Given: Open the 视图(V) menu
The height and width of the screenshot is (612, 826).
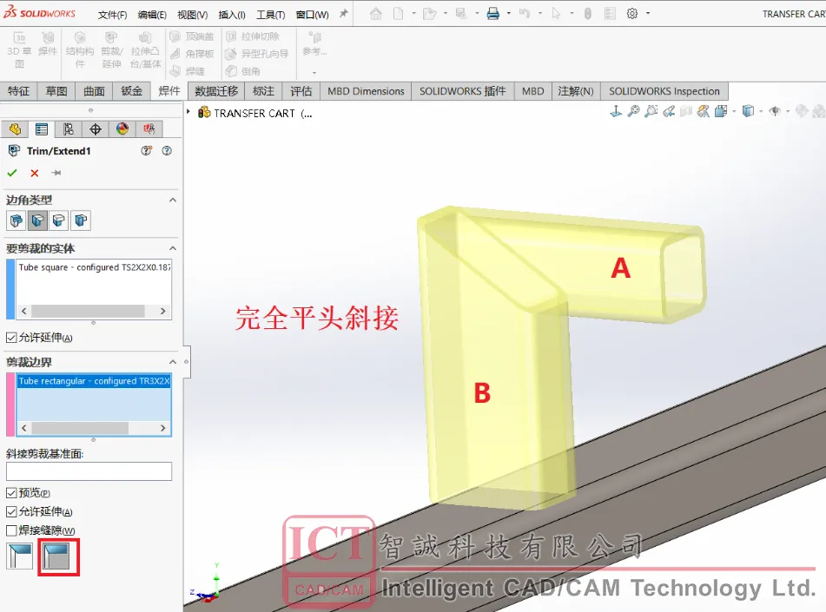Looking at the screenshot, I should [192, 15].
